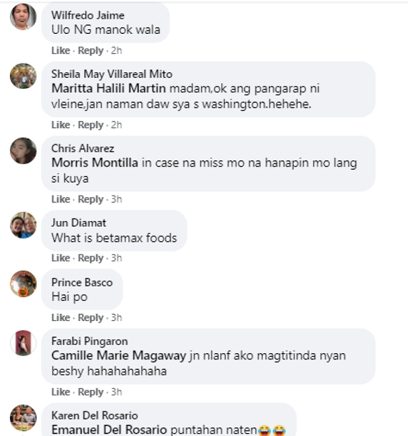Click Sheila May Villareal Mito's avatar
The width and height of the screenshot is (408, 436).
point(23,76)
